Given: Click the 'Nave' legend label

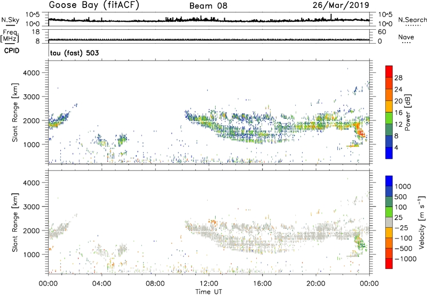Looking at the screenshot, I should pyautogui.click(x=406, y=37).
